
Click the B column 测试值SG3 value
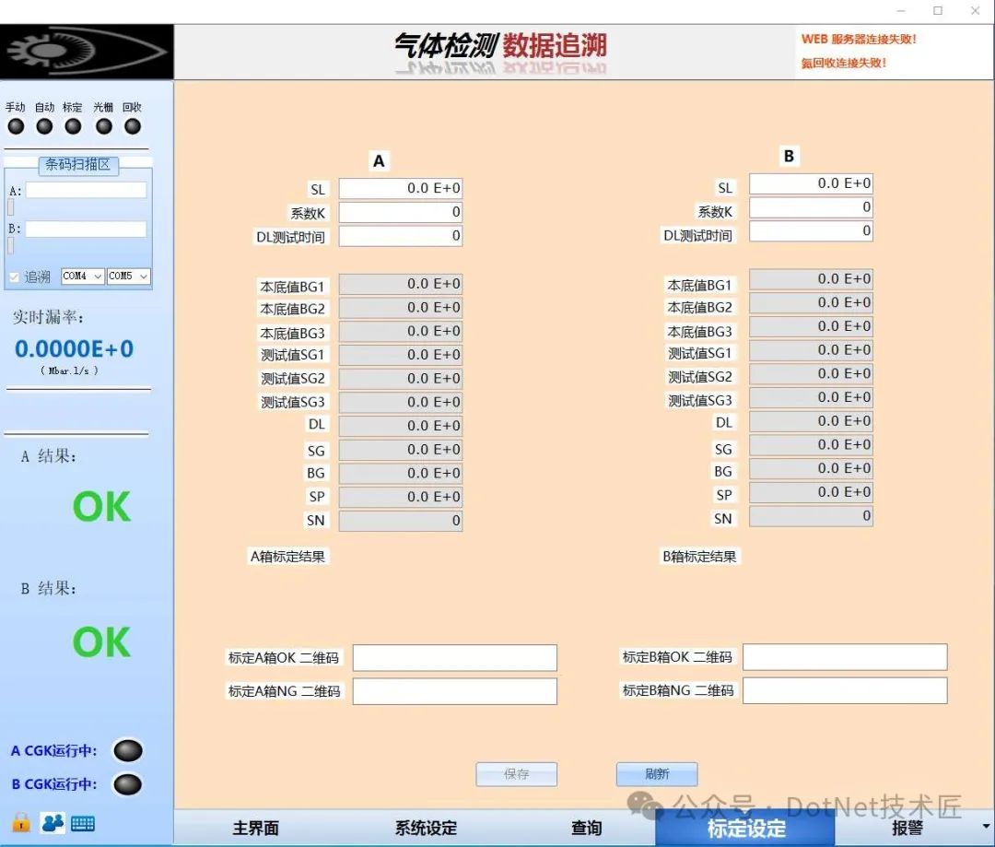point(811,397)
